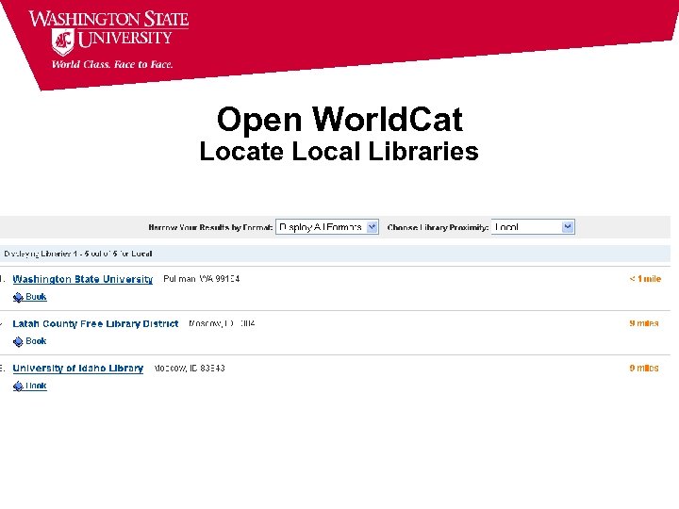Click '9 miles' beside University of Idaho
Image resolution: width=679 pixels, height=509 pixels.
(x=644, y=368)
